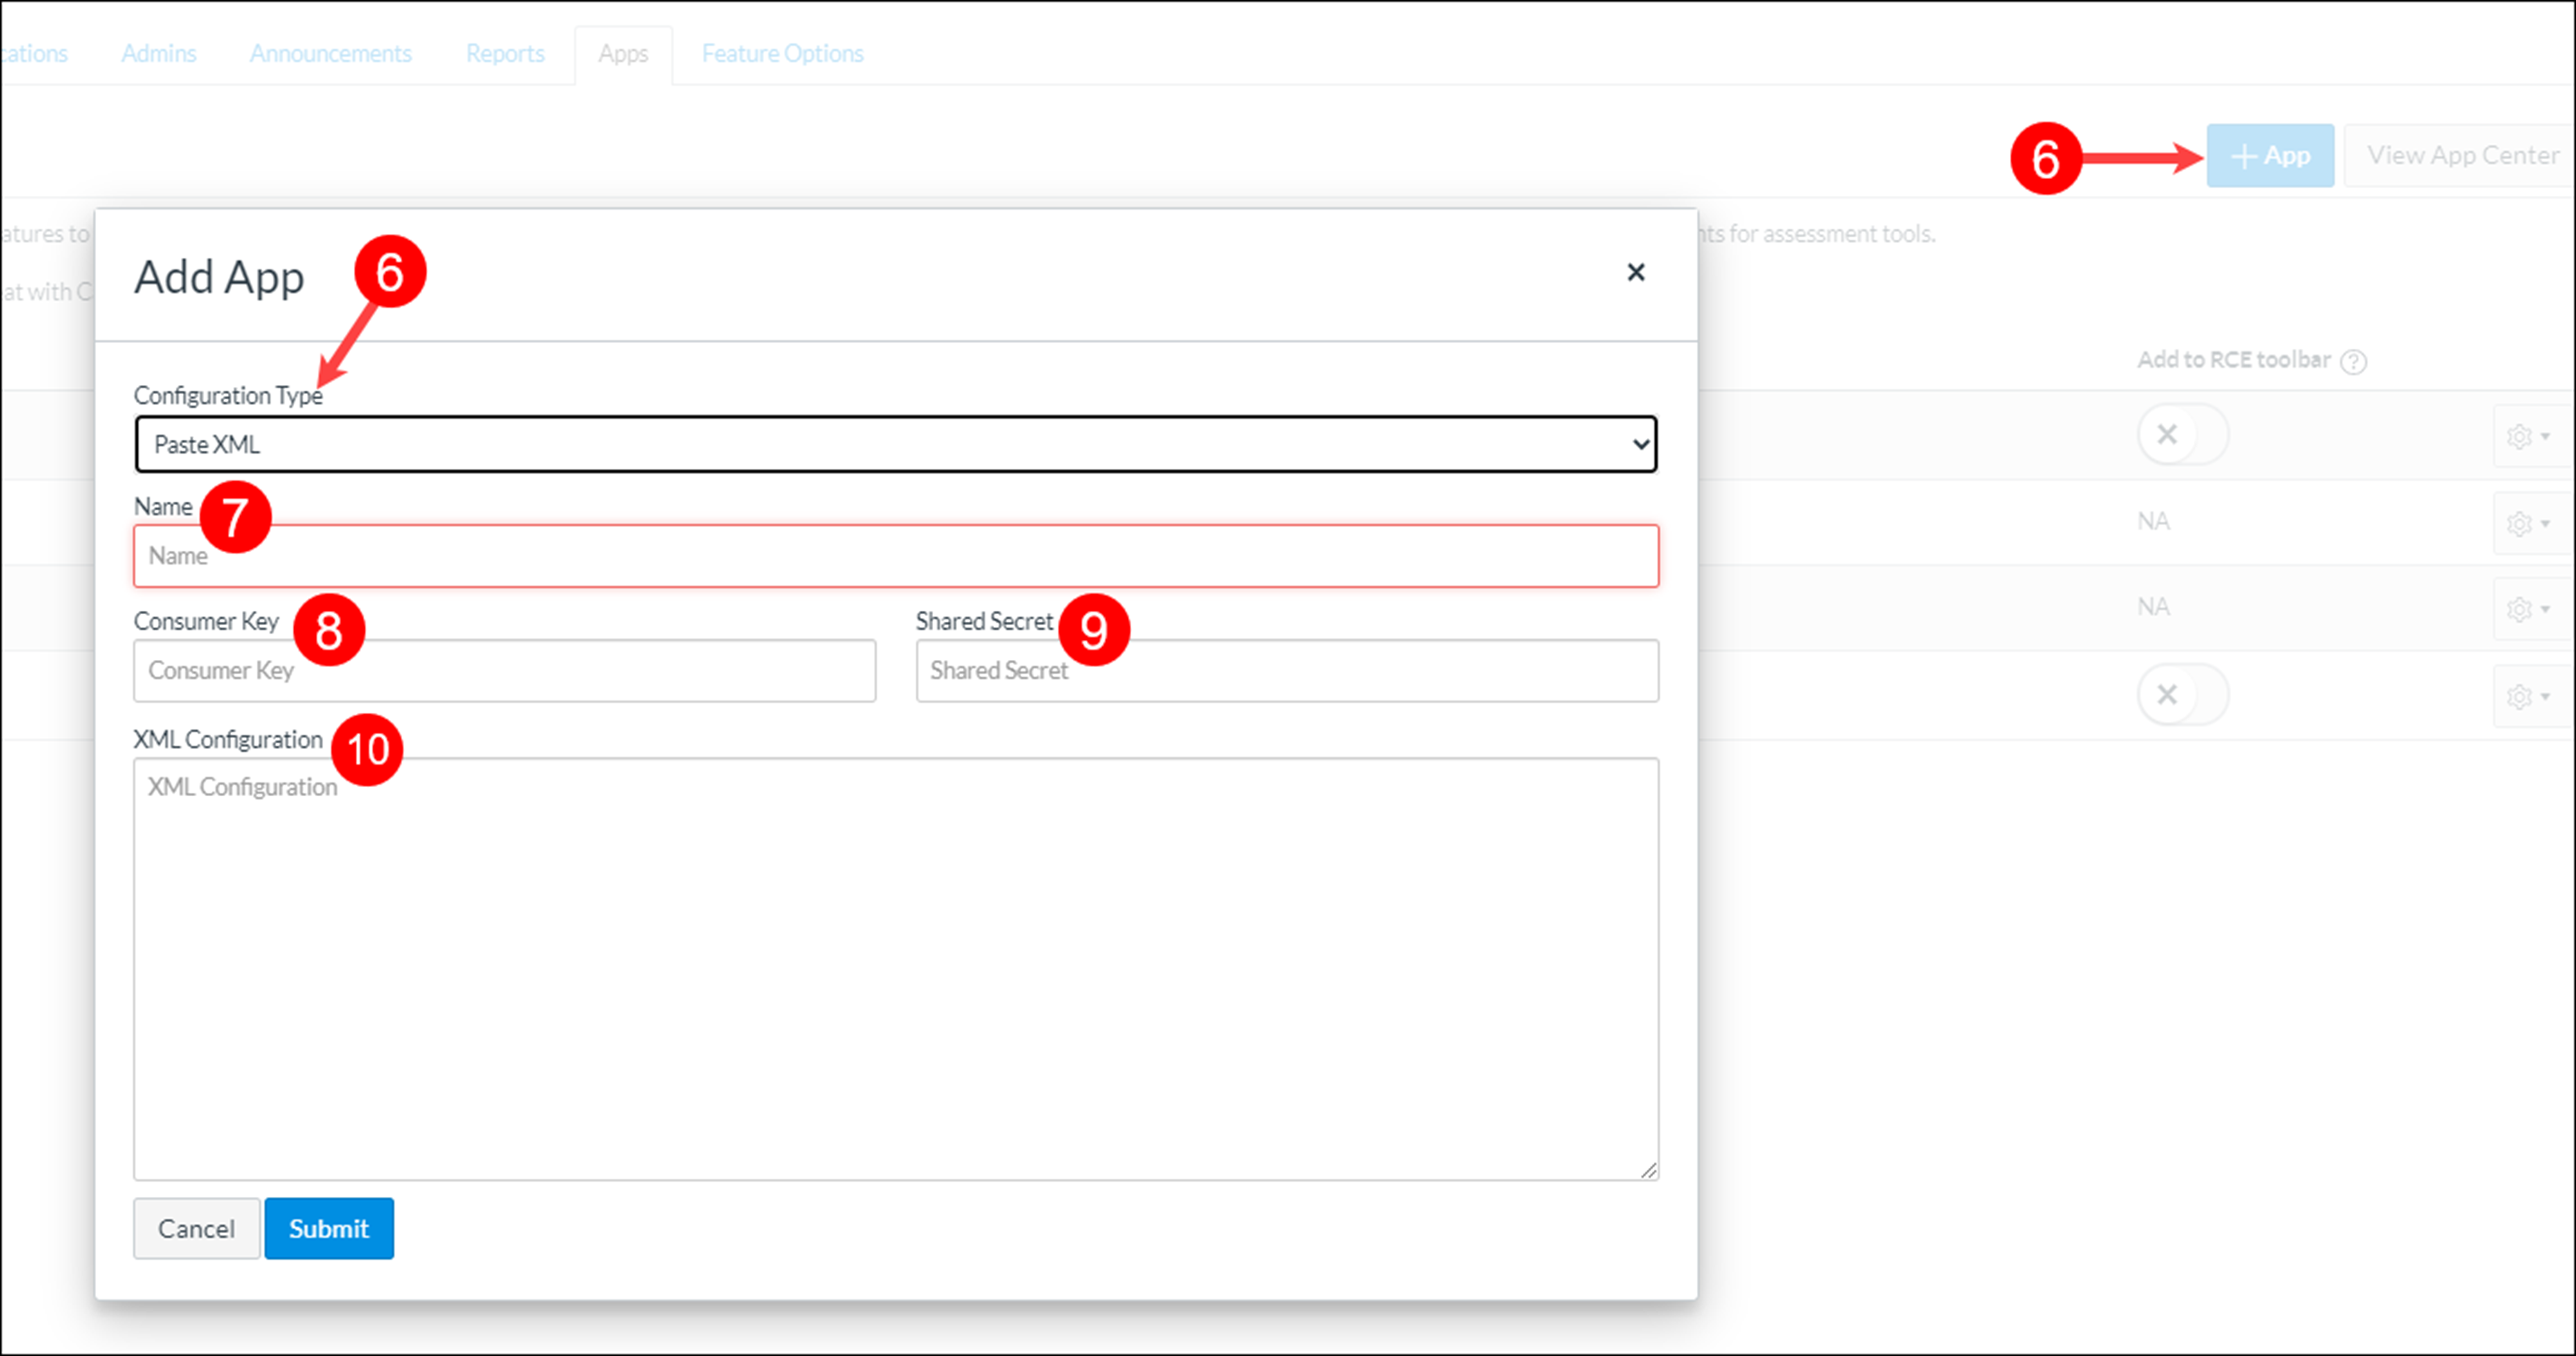Viewport: 2576px width, 1356px height.
Task: Open the fourth row's gear settings menu
Action: [2527, 697]
